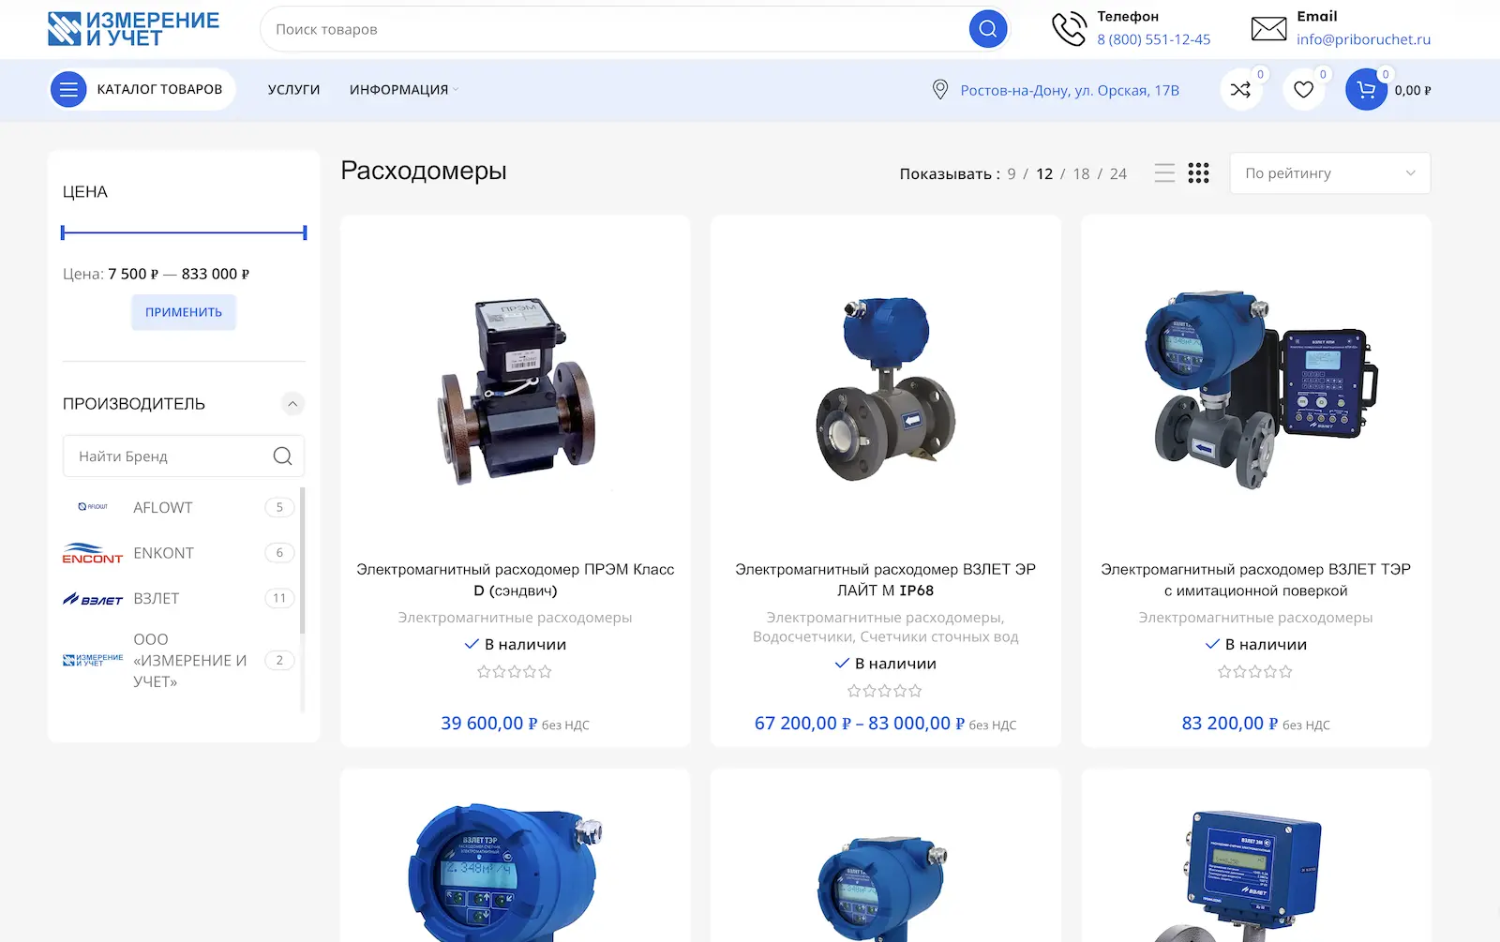Screen dimensions: 1500x942
Task: Open ПРЭМ Класс D product image
Action: tap(515, 389)
